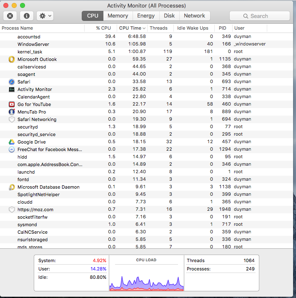Select the WindowServer process row
Viewport: 296px width, 298px height.
pyautogui.click(x=146, y=44)
